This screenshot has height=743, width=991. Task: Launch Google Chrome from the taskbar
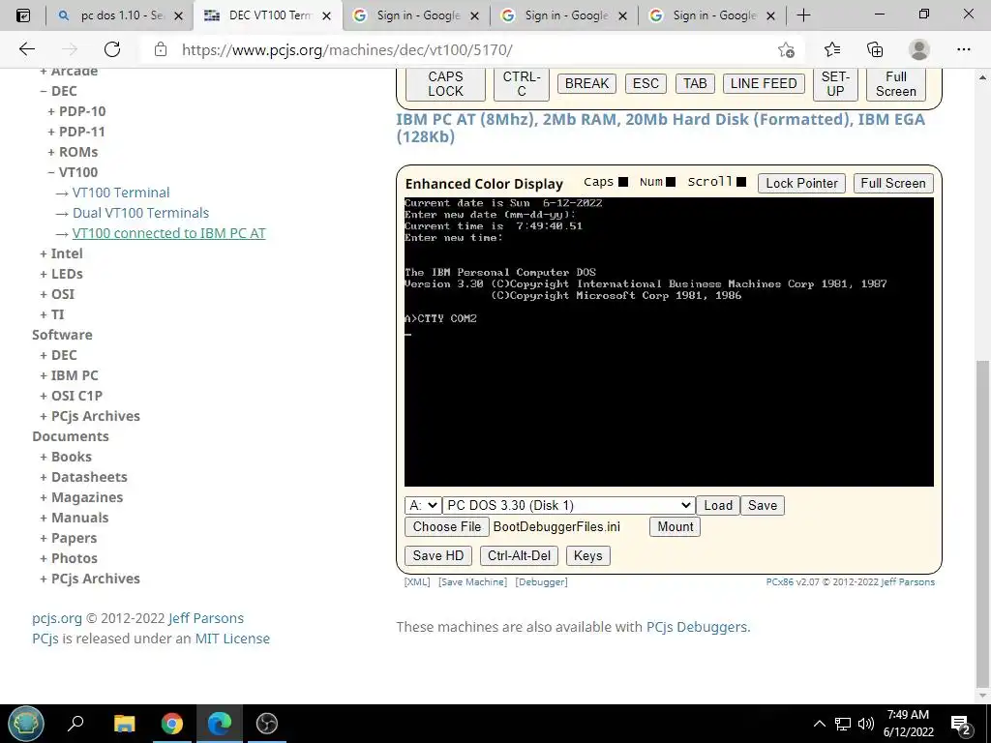point(172,723)
